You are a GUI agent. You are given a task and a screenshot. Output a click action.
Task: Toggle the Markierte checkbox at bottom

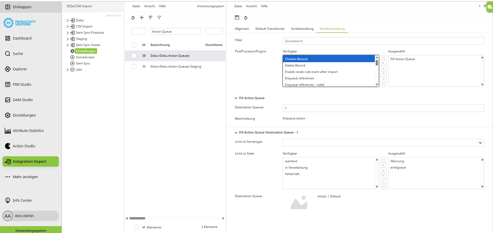(x=136, y=227)
